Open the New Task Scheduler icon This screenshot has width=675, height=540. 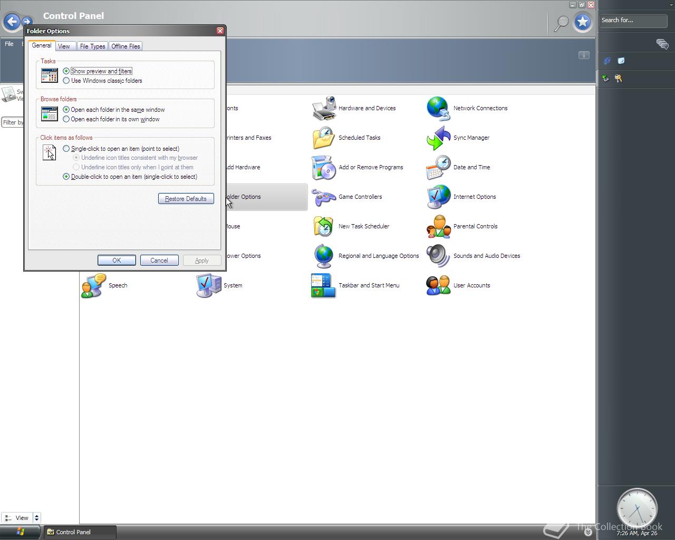point(324,226)
